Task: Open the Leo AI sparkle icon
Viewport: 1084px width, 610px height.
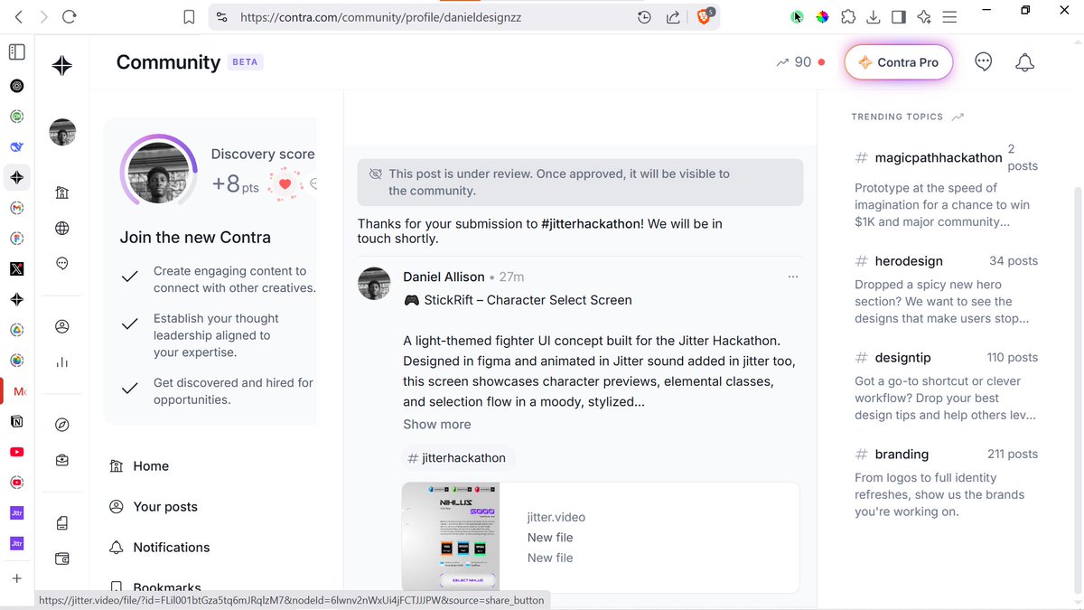Action: click(923, 17)
